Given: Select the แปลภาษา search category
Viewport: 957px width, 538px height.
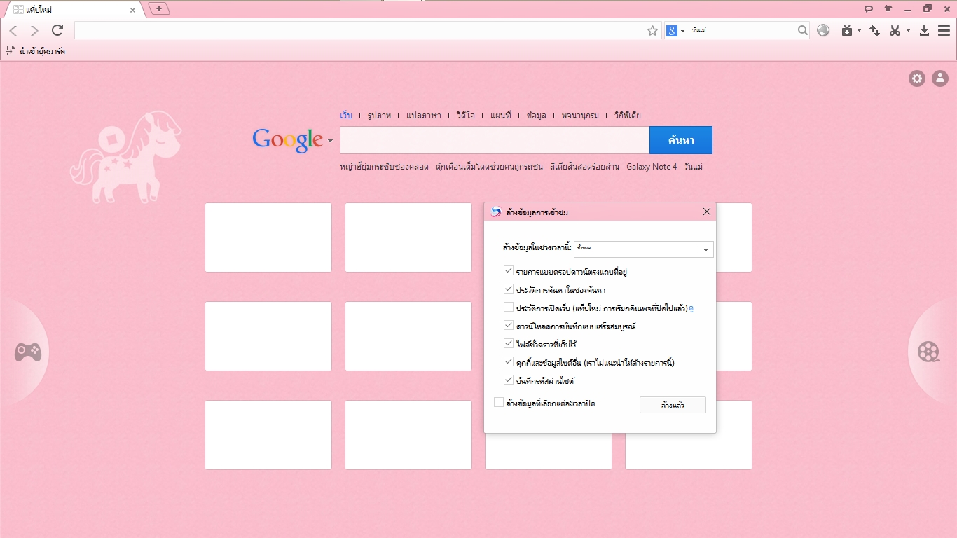Looking at the screenshot, I should [424, 116].
